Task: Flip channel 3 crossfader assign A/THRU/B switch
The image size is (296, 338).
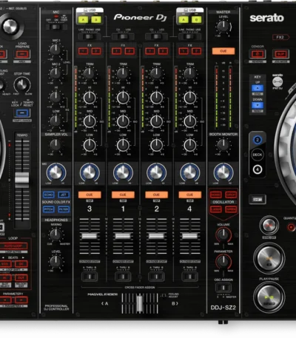Action: (x=90, y=277)
